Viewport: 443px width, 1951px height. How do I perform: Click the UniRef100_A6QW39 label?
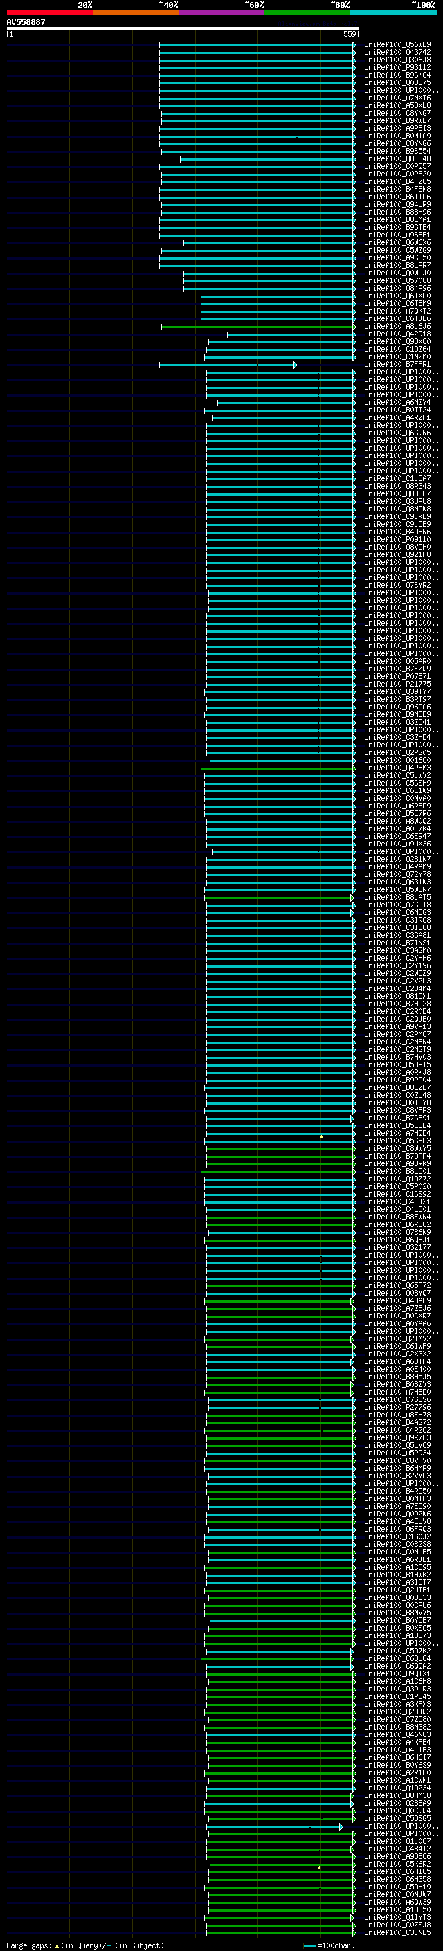point(397,1902)
